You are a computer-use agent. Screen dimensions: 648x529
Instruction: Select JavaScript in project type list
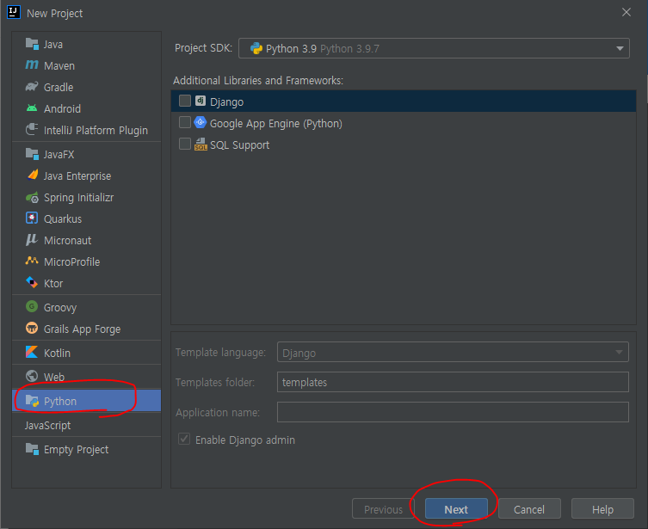point(47,425)
